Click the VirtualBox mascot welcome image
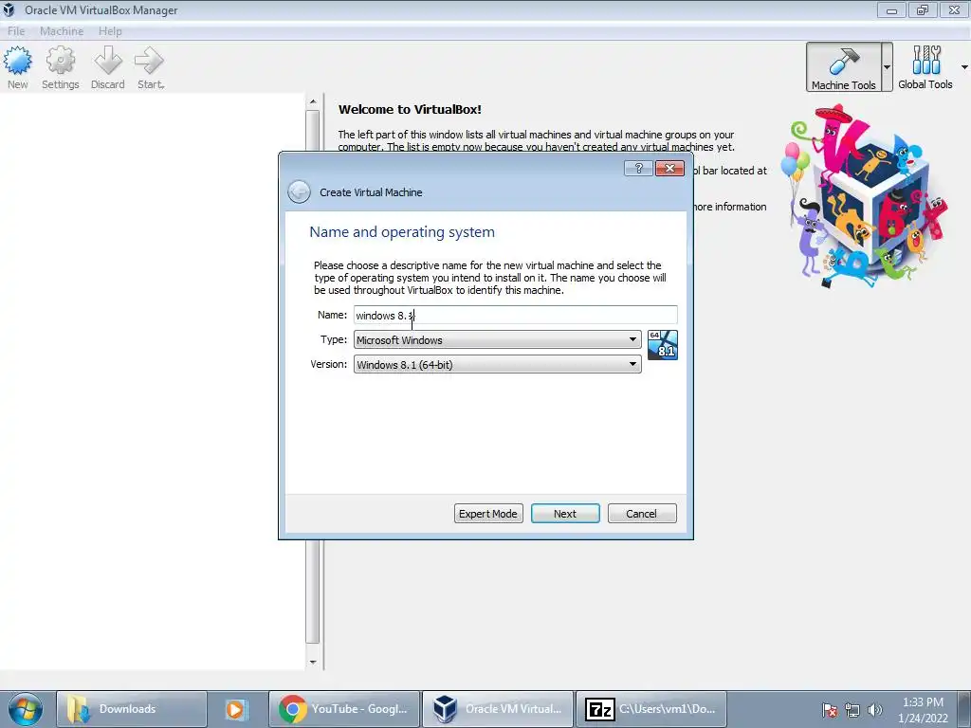Image resolution: width=971 pixels, height=728 pixels. click(x=864, y=195)
